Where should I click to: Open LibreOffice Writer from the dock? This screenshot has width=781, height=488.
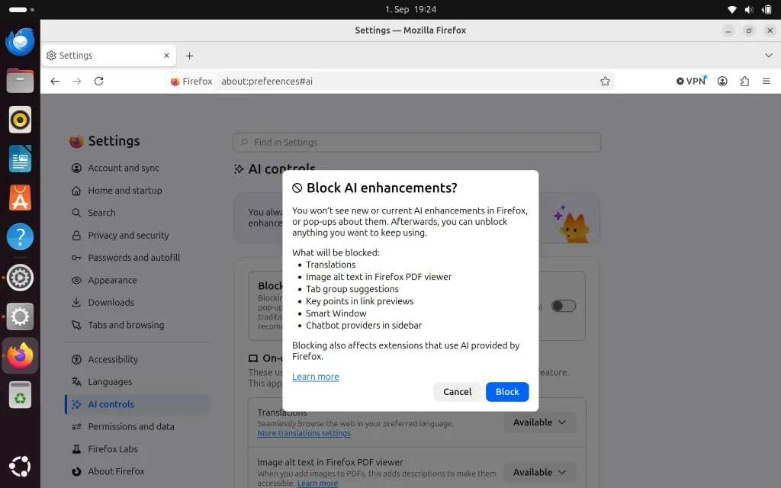click(20, 159)
